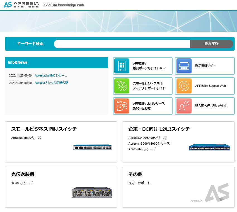Click the スモールビジネス 向けスイッチ heading

[x=44, y=129]
